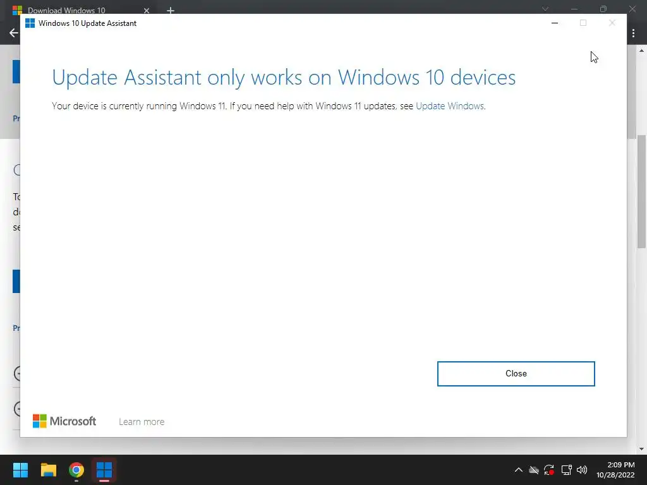Image resolution: width=647 pixels, height=485 pixels.
Task: Switch to the Download Windows 10 browser tab
Action: click(66, 10)
